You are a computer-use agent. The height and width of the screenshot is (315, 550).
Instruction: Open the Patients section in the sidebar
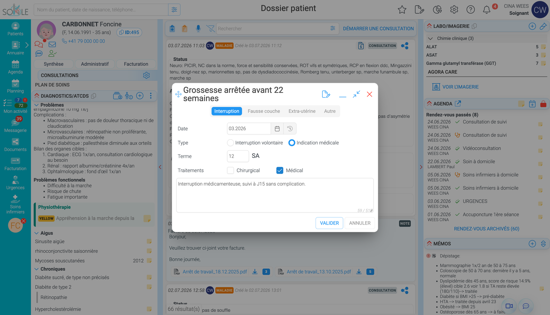[15, 29]
